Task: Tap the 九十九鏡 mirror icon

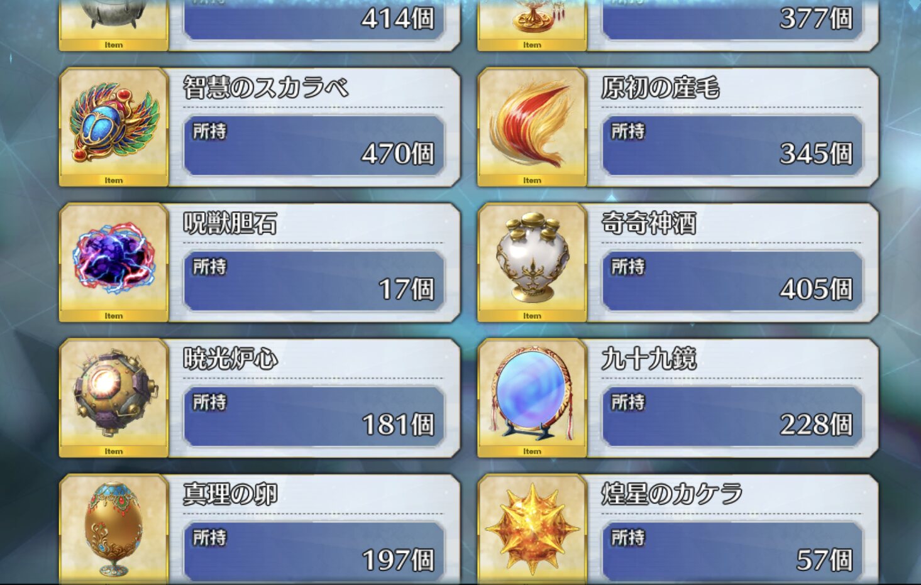Action: point(532,398)
